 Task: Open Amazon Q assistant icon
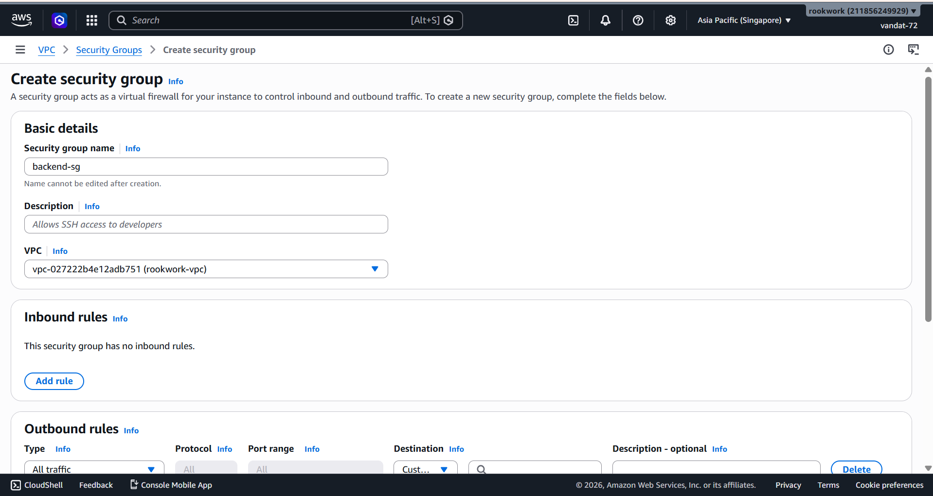59,20
